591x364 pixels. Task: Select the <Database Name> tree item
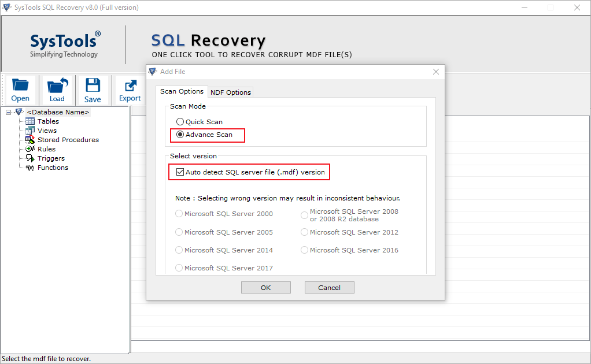(x=58, y=112)
